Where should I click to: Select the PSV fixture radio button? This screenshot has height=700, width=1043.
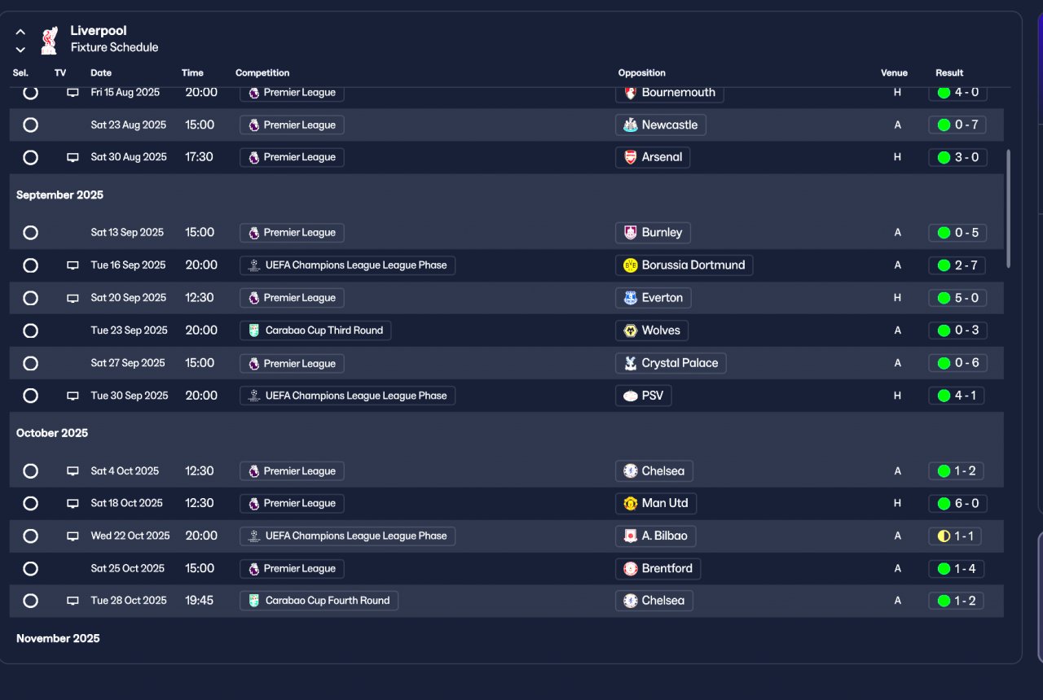coord(30,396)
